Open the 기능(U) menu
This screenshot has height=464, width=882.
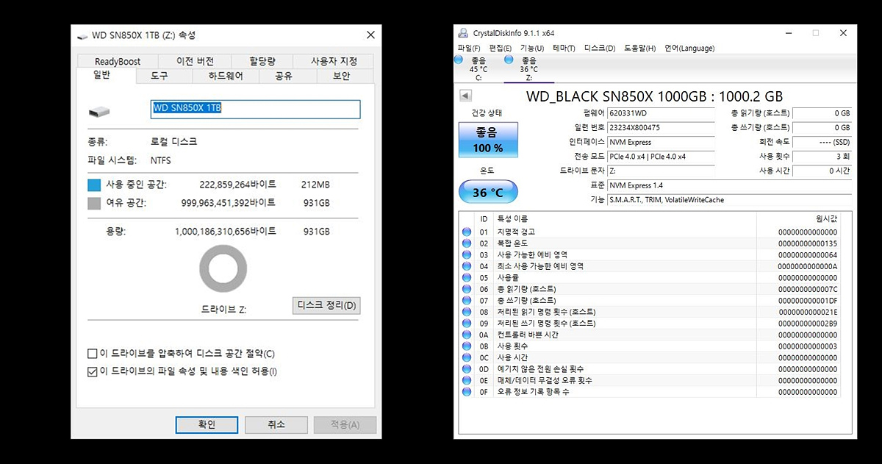pyautogui.click(x=532, y=49)
